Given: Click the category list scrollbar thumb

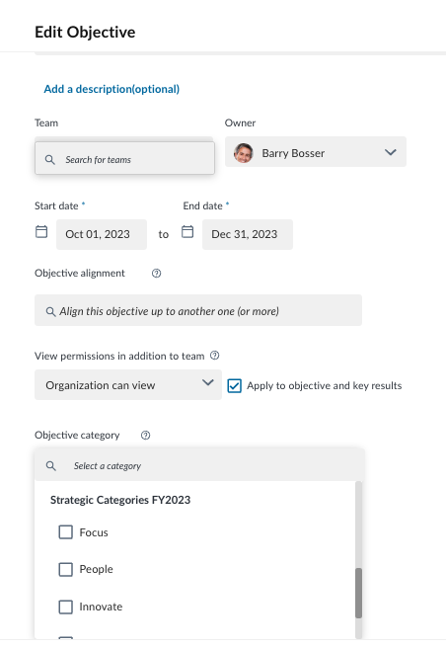Looking at the screenshot, I should 358,593.
